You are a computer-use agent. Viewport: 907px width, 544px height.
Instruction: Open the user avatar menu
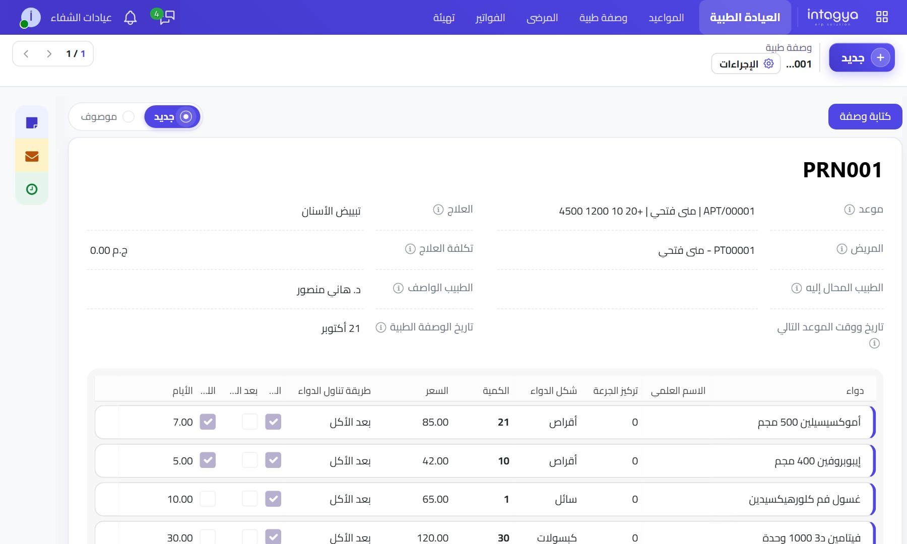tap(30, 18)
